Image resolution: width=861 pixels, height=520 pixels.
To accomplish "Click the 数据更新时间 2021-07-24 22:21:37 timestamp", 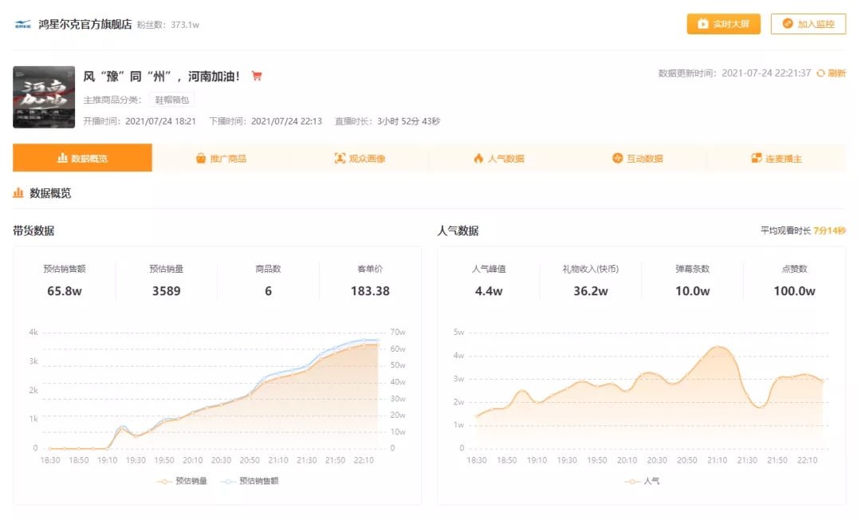I will tap(734, 73).
